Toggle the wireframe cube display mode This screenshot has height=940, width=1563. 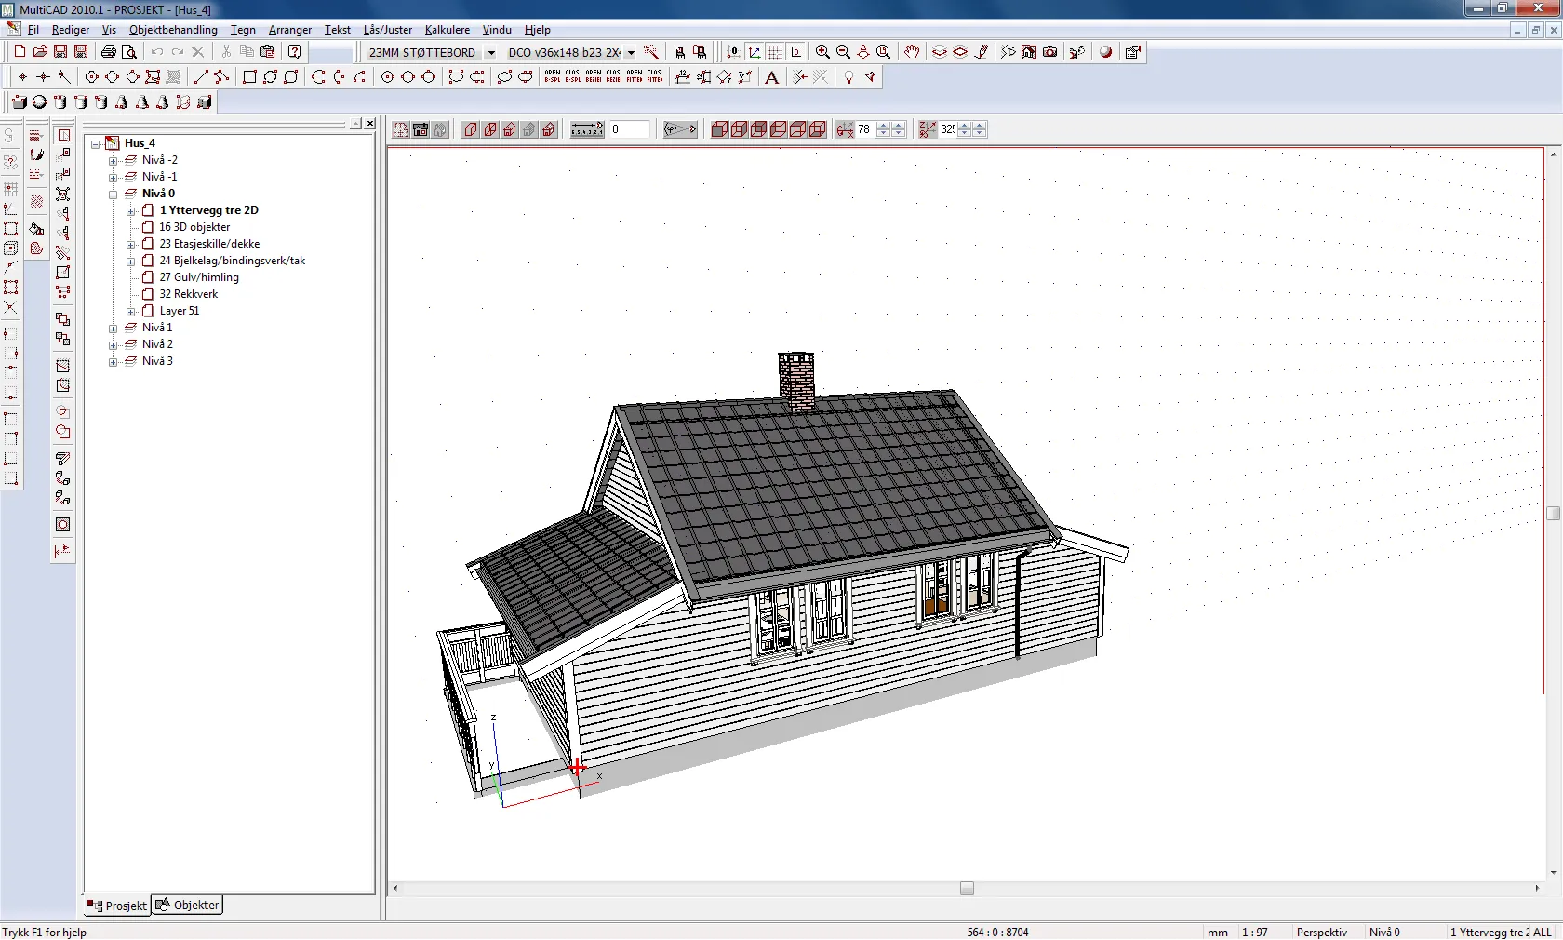470,129
